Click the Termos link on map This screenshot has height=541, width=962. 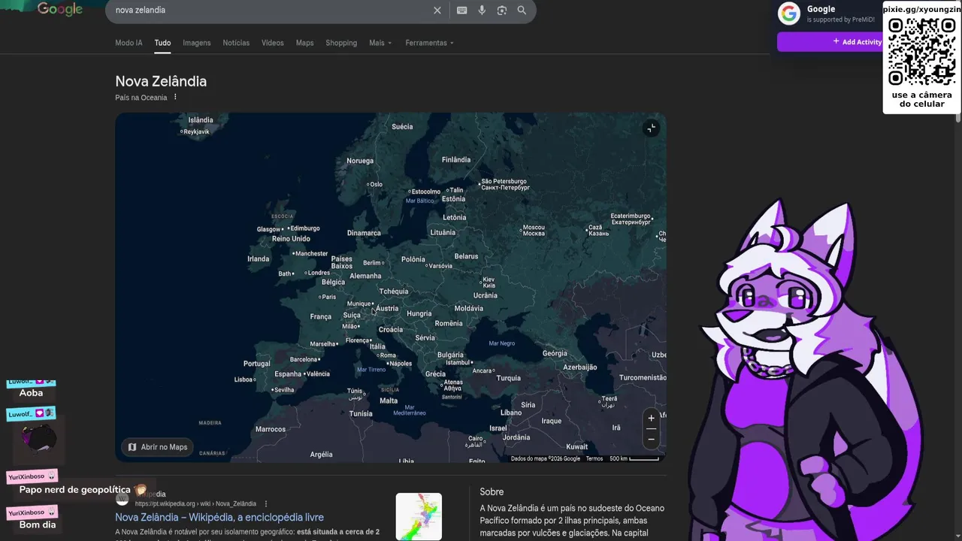coord(594,458)
